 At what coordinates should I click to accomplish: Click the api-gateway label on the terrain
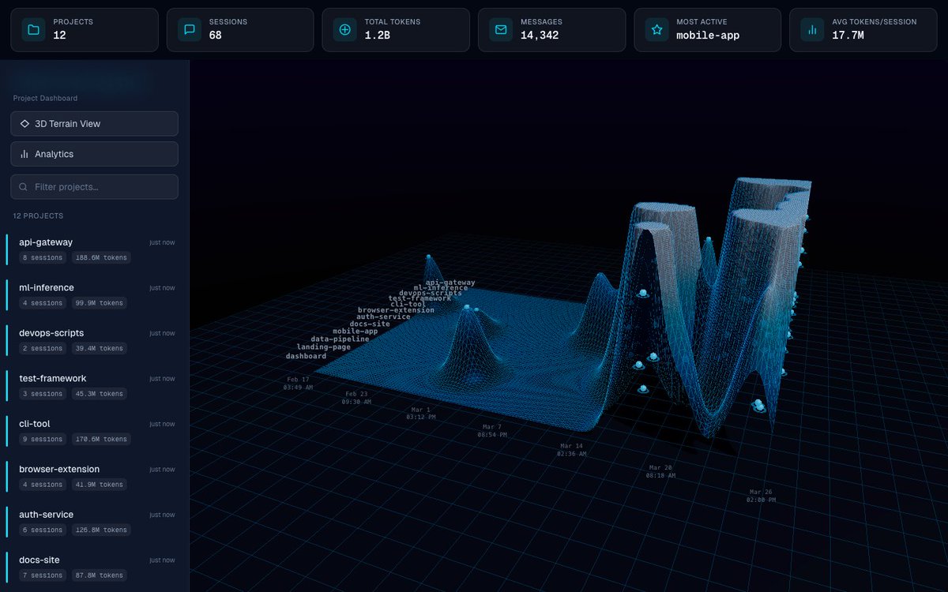click(x=450, y=282)
